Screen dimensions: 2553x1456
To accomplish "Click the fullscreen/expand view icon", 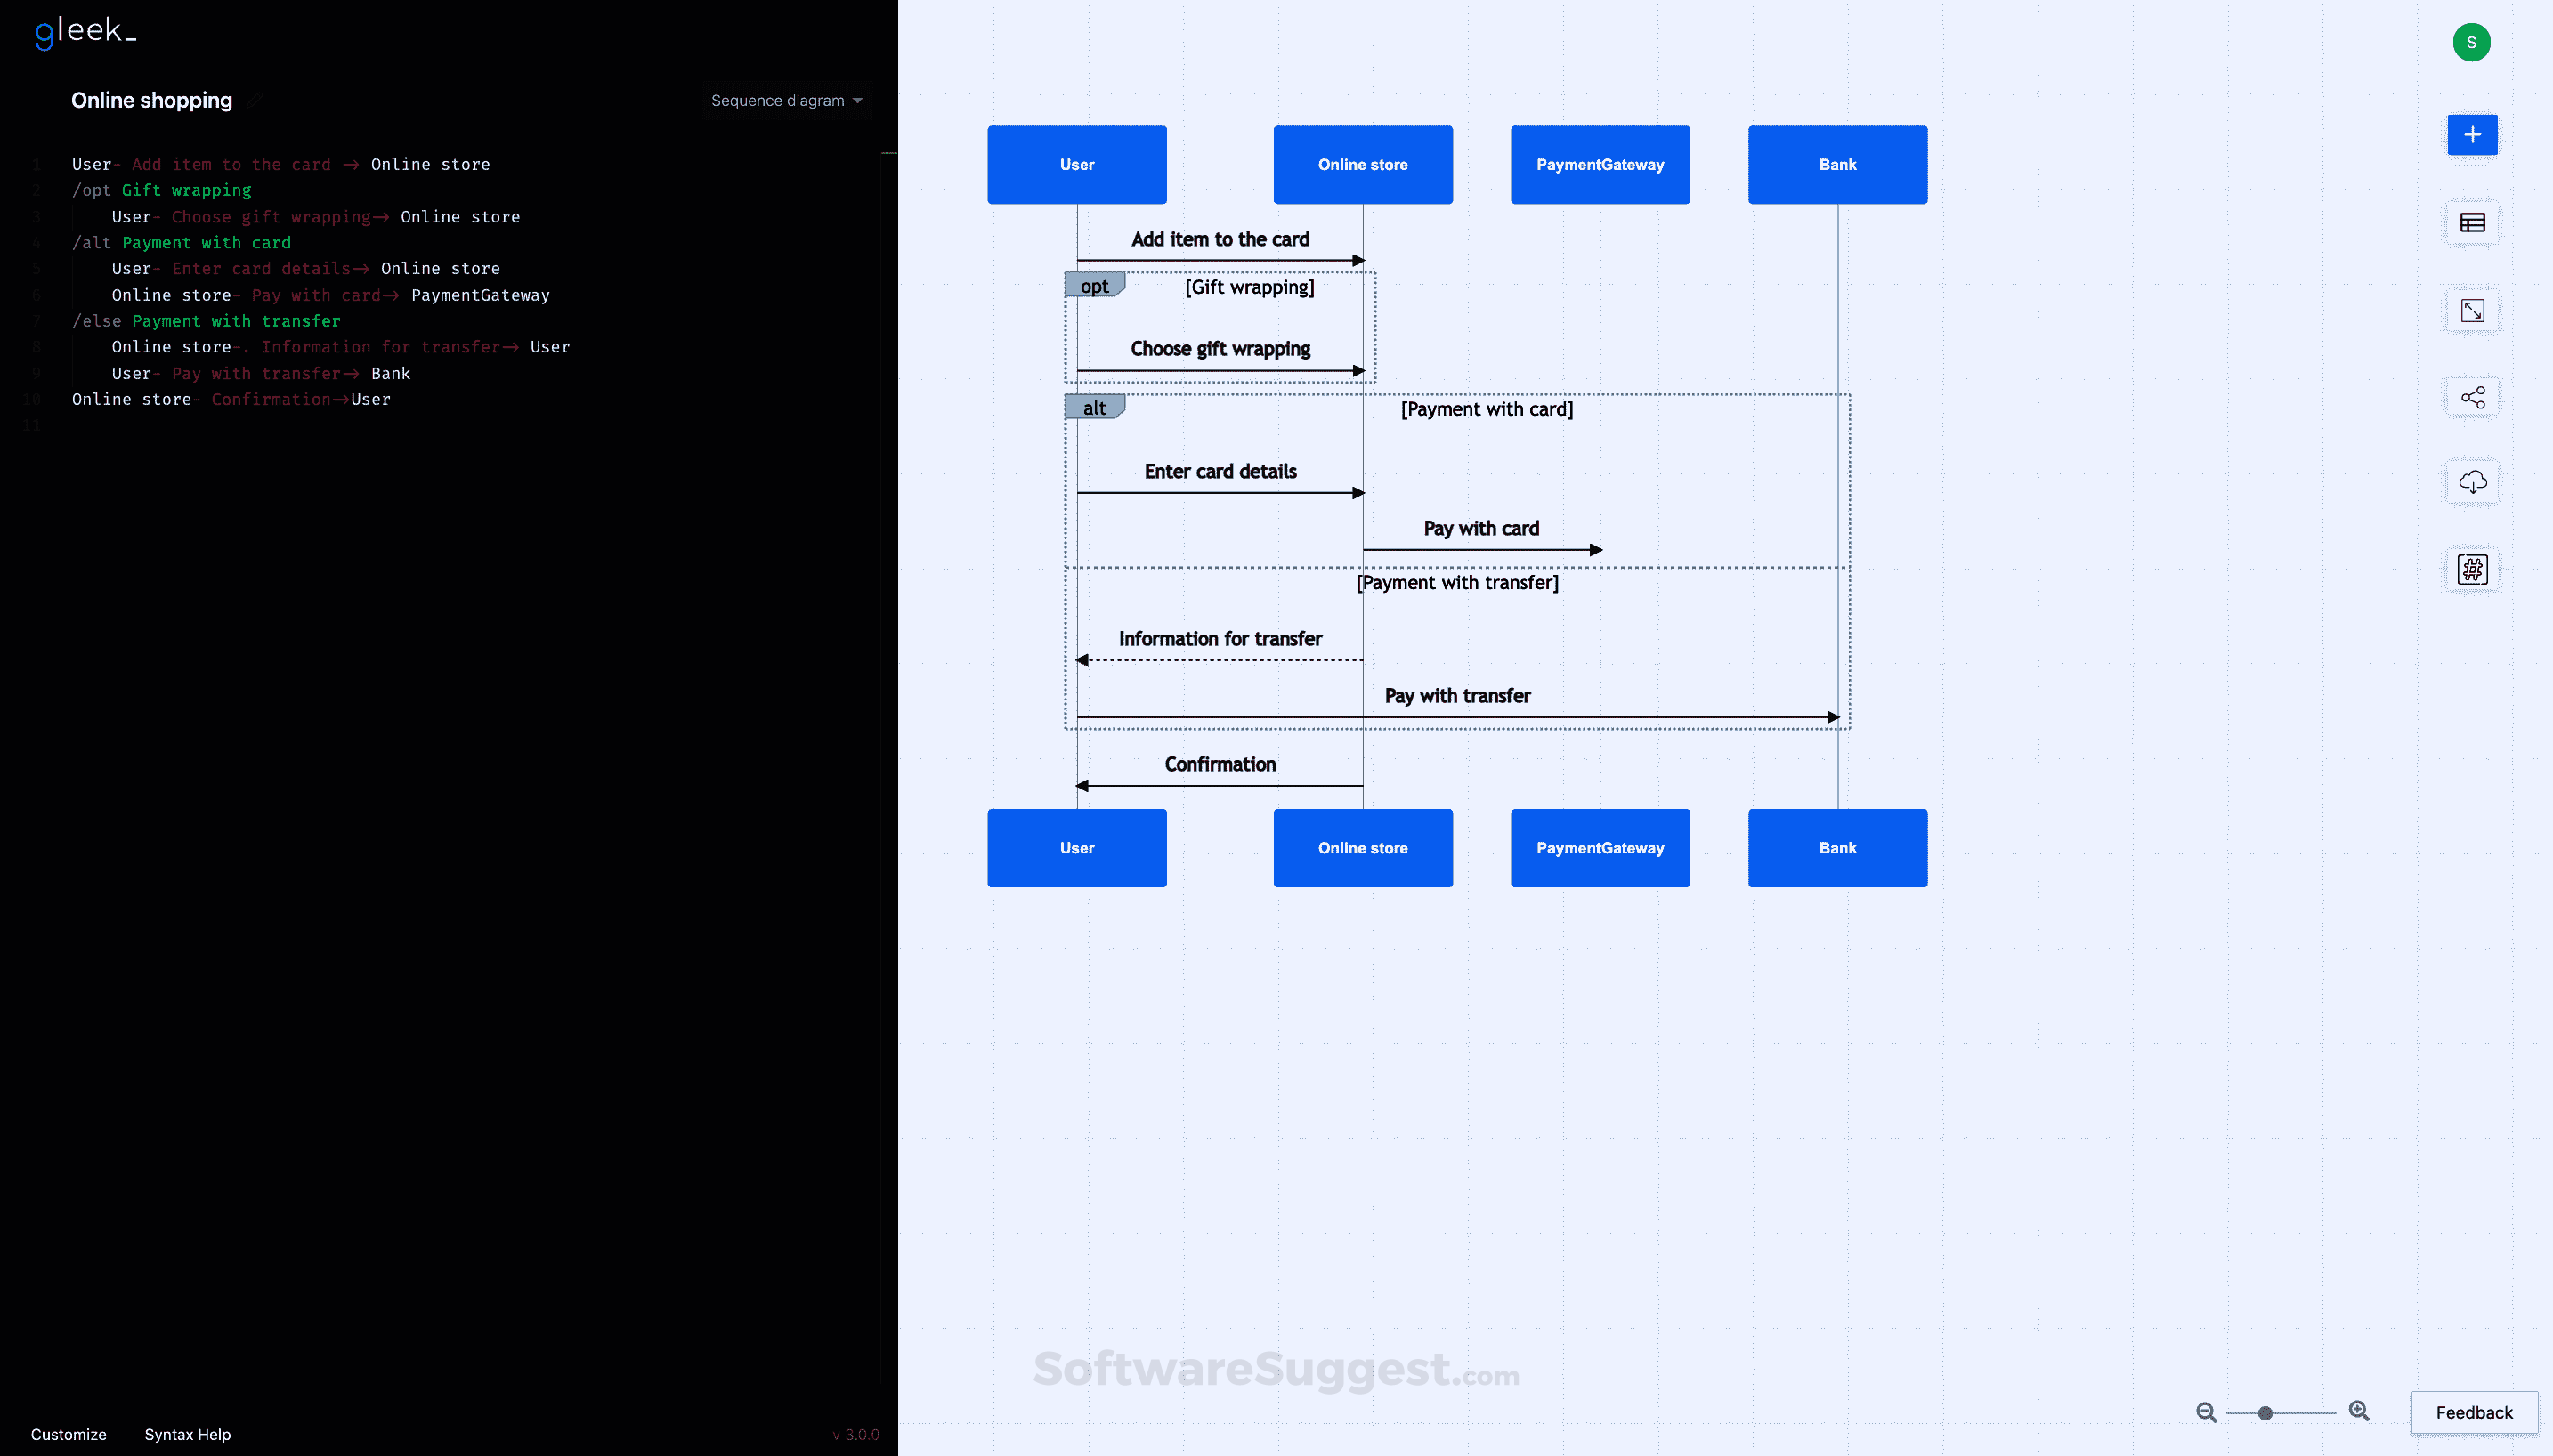I will coord(2472,310).
